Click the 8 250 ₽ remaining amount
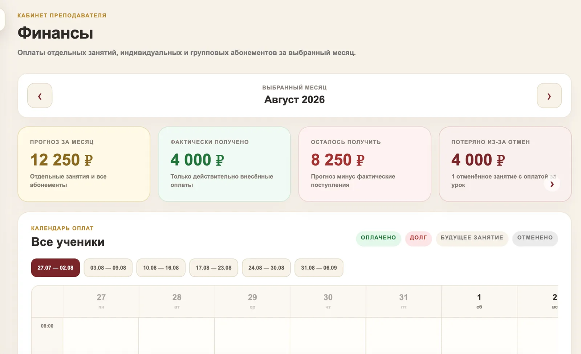Image resolution: width=581 pixels, height=354 pixels. (x=338, y=160)
